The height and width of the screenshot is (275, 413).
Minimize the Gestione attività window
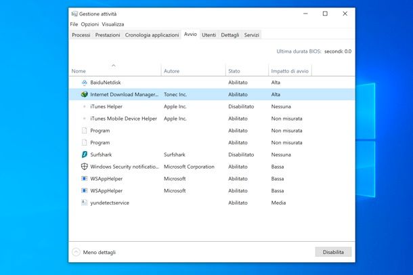click(305, 14)
